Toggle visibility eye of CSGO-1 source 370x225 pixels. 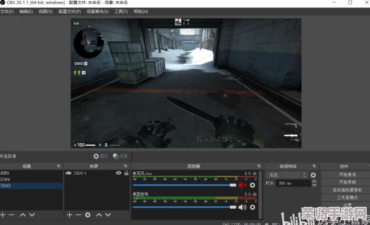[x=118, y=173]
